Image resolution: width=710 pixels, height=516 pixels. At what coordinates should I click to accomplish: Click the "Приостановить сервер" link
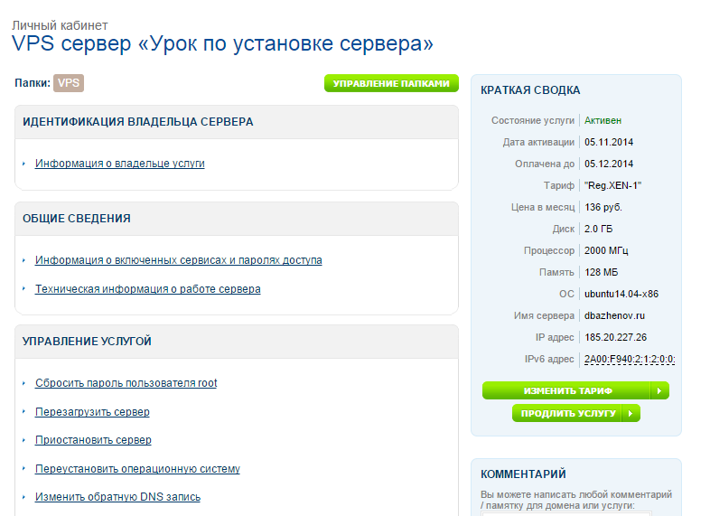93,440
